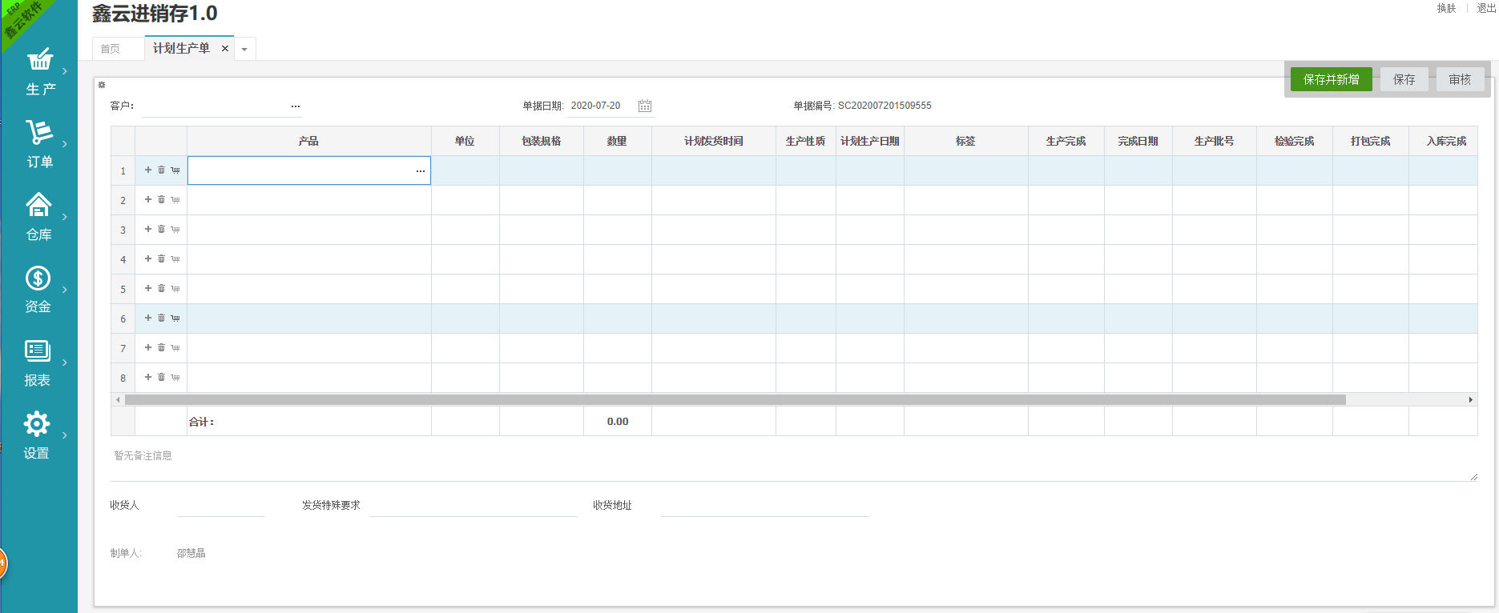Click the cart icon in row 3

pos(175,230)
